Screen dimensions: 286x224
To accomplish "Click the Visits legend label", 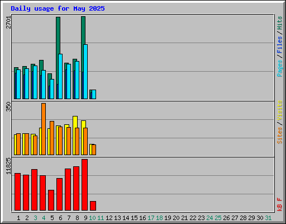I will click(280, 111).
